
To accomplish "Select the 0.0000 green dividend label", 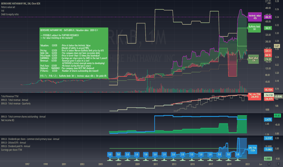I will point(268,158).
